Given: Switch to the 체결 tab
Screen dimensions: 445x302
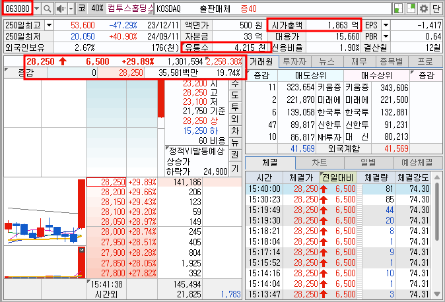Looking at the screenshot, I should (269, 162).
